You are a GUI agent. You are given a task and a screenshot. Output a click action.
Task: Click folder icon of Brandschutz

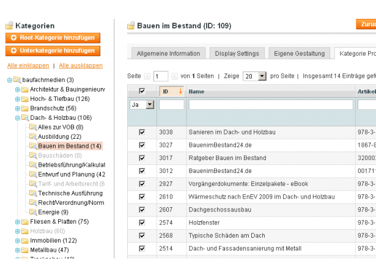pyautogui.click(x=25, y=109)
